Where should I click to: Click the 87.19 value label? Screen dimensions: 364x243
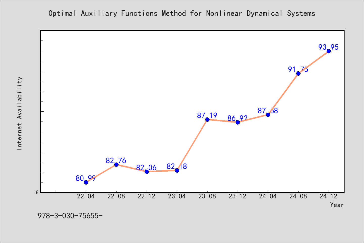pos(207,116)
